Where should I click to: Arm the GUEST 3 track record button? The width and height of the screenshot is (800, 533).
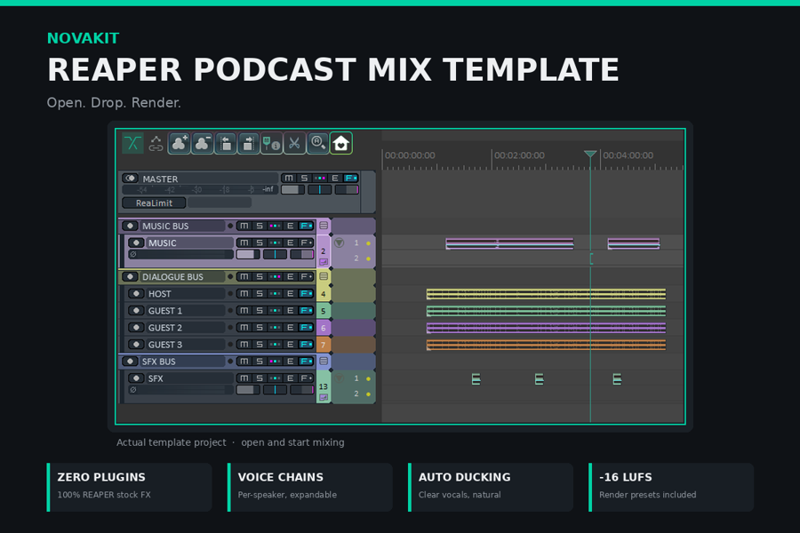tap(136, 345)
